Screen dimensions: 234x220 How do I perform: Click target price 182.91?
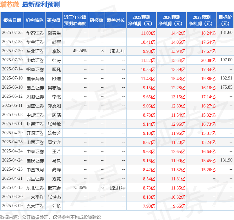(x=226, y=78)
